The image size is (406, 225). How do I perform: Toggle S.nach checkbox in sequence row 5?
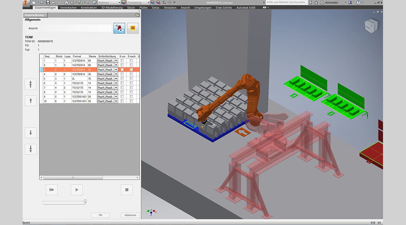coord(131,78)
